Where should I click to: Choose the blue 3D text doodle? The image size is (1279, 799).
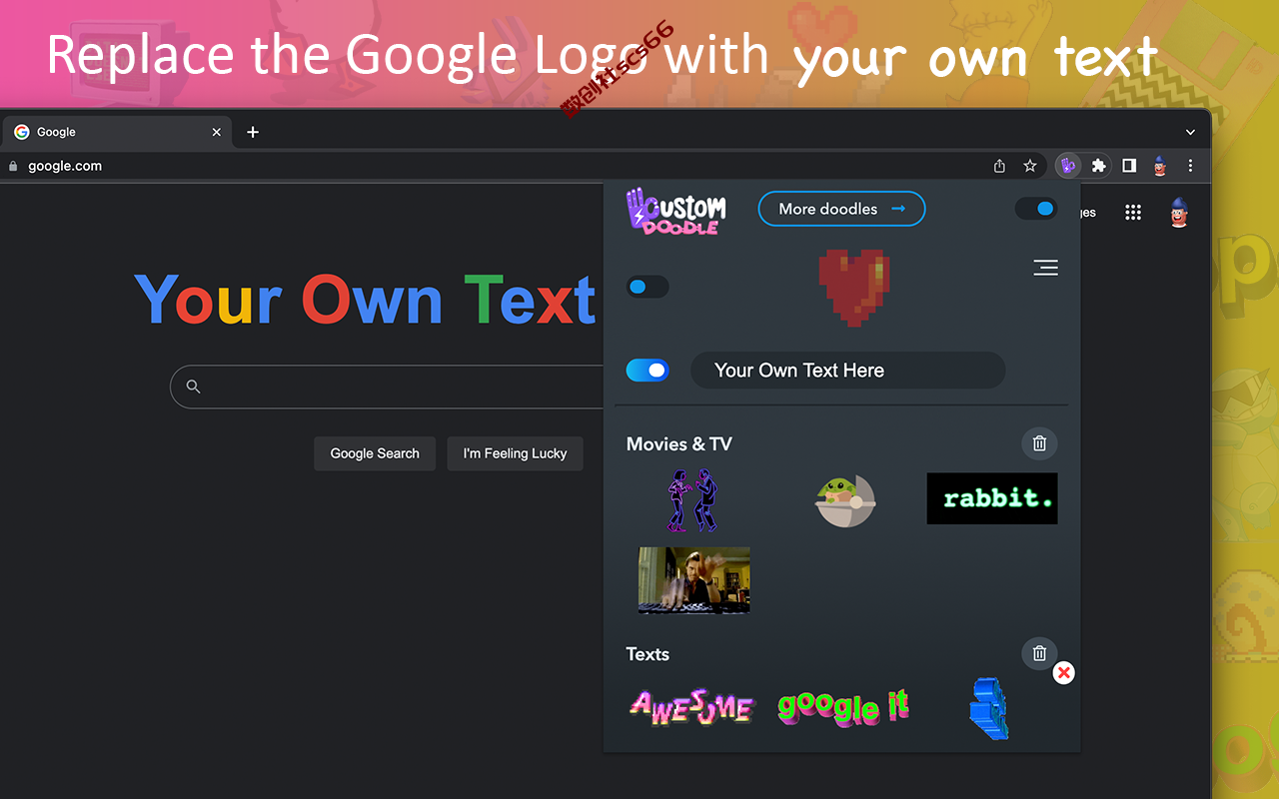pyautogui.click(x=989, y=708)
